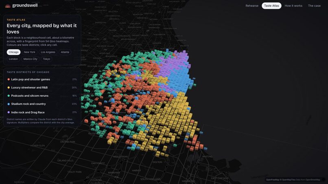Switch the atlas to Los Angeles
The height and width of the screenshot is (184, 328).
(x=48, y=52)
